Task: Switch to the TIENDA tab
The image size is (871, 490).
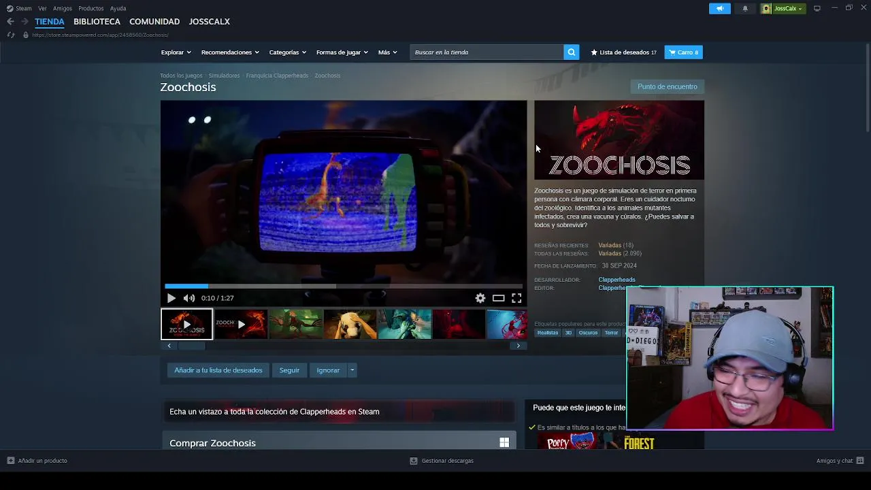Action: pyautogui.click(x=50, y=22)
